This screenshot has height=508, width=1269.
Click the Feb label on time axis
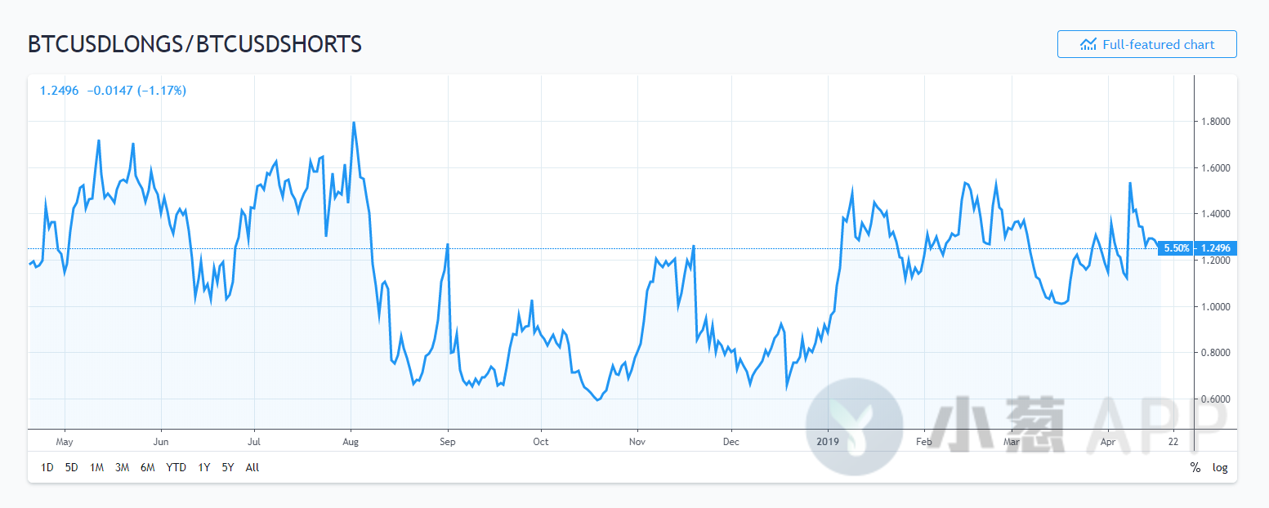click(924, 442)
